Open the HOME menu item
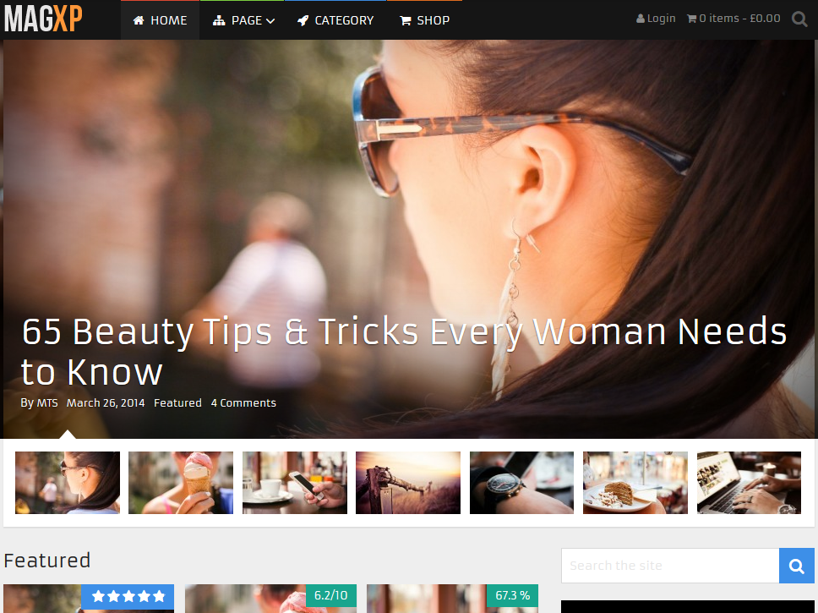The height and width of the screenshot is (613, 818). pyautogui.click(x=161, y=20)
